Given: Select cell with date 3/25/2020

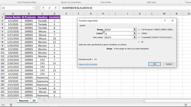Looking at the screenshot, I should point(13,95).
